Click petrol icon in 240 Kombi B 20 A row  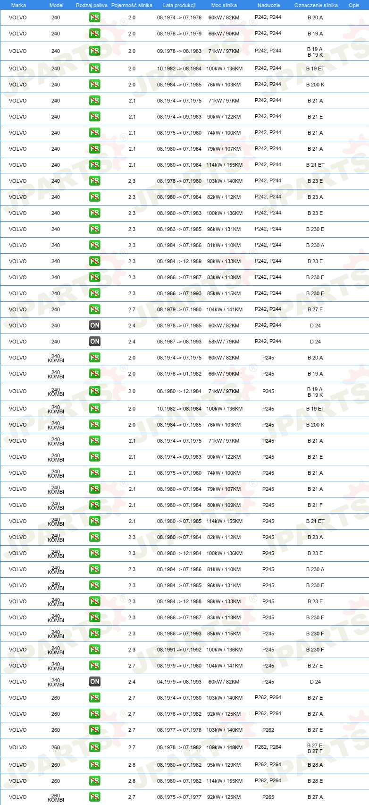coord(95,358)
